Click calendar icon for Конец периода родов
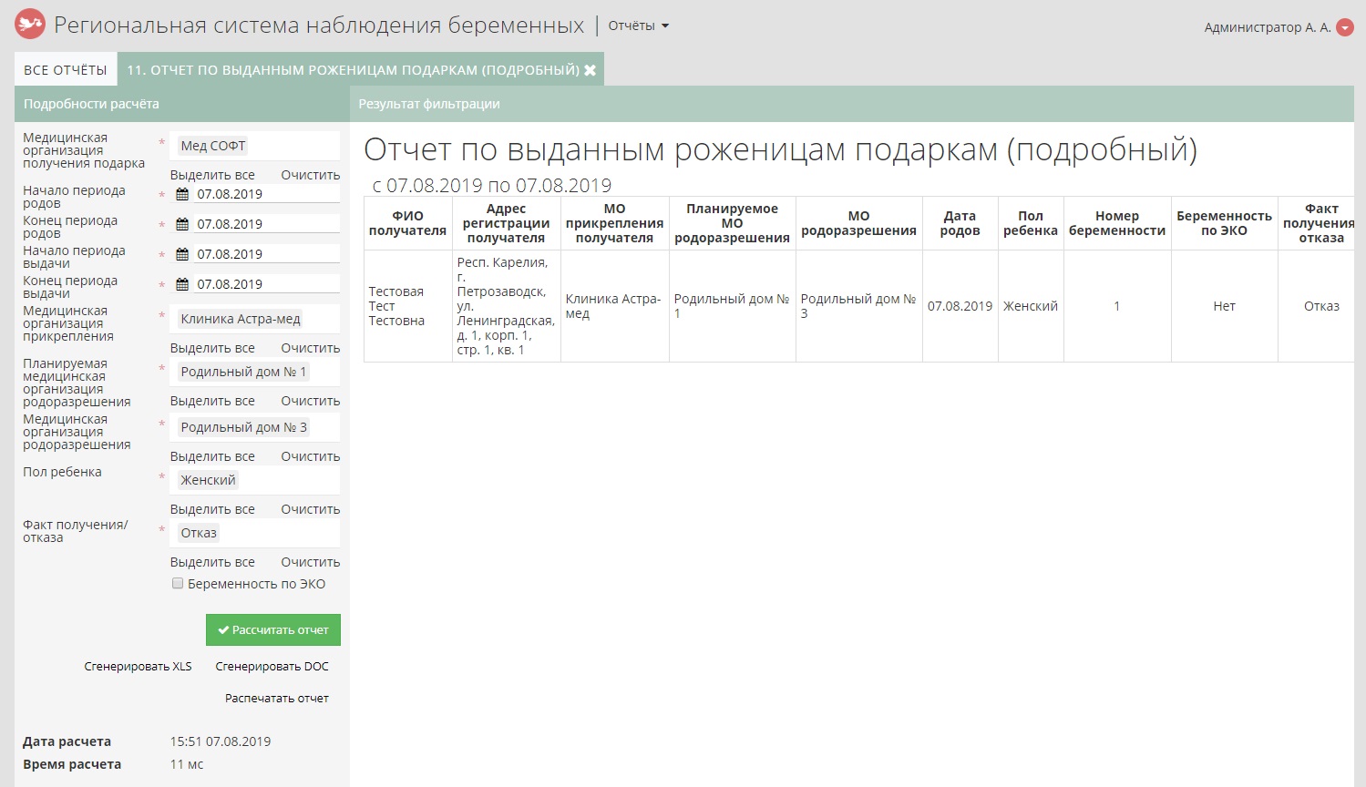This screenshot has height=787, width=1366. [182, 224]
